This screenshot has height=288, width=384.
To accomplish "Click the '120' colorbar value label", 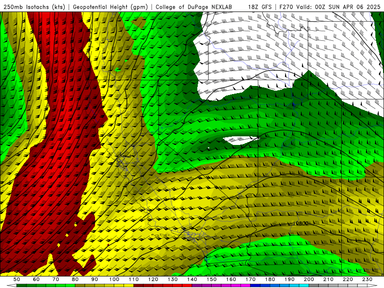I will (153, 279).
